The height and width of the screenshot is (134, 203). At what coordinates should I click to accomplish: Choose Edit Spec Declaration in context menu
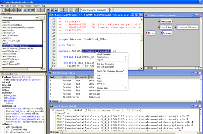coord(111,64)
